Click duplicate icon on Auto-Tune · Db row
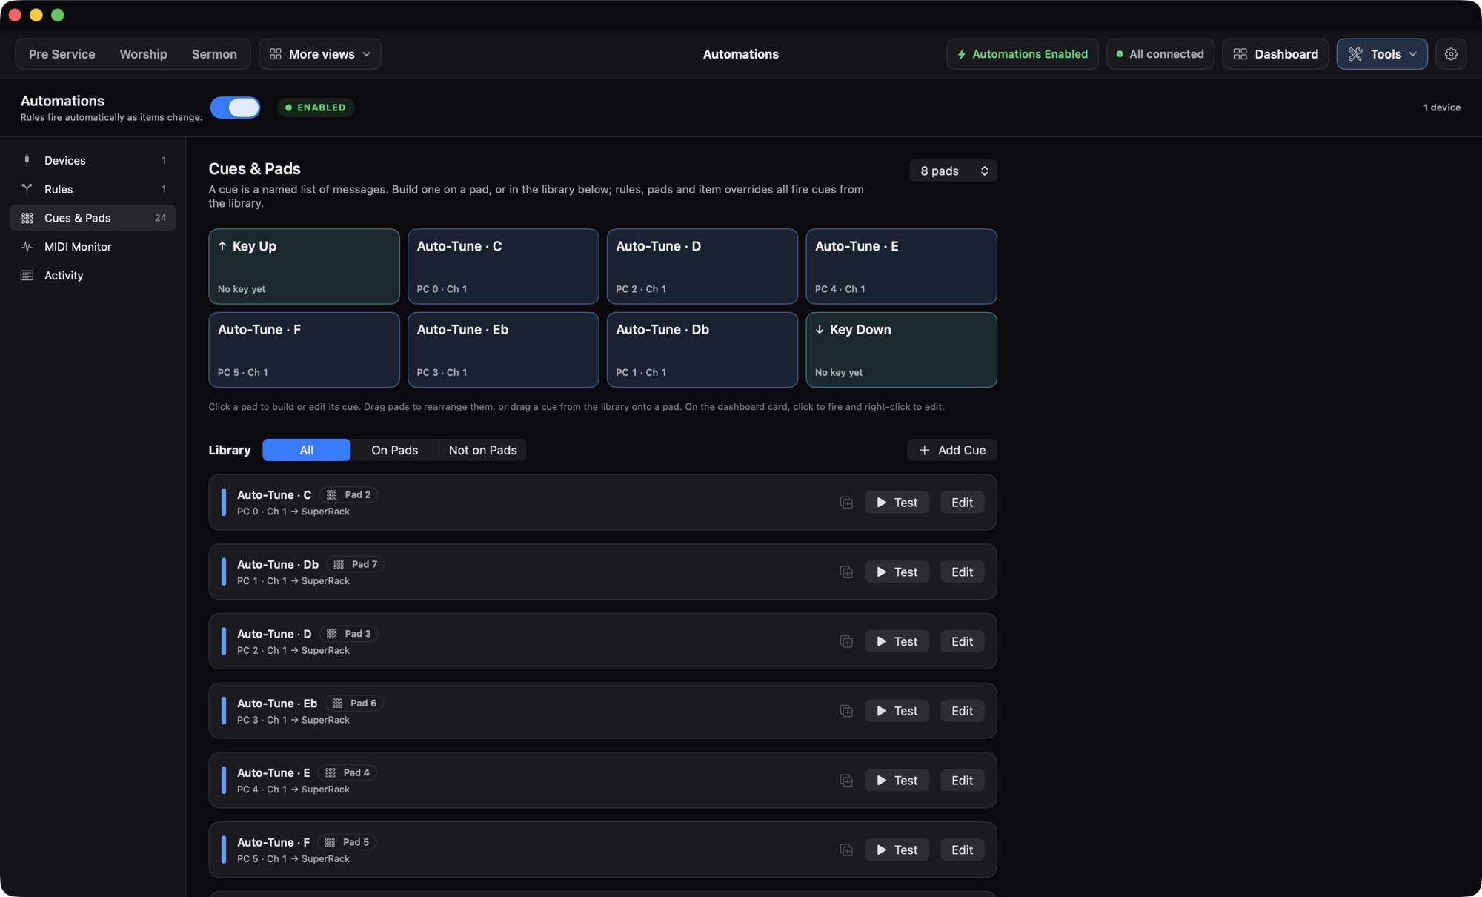This screenshot has height=897, width=1482. pyautogui.click(x=846, y=572)
